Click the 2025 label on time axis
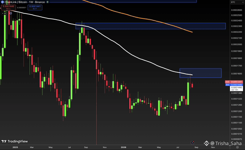Viewport: 245px width, 150px height. click(15, 147)
